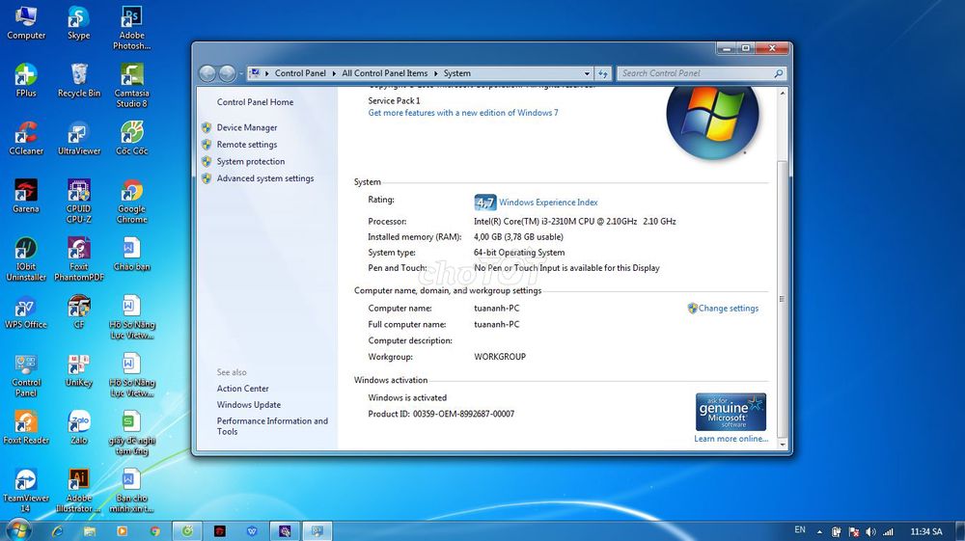Select 'Control Panel' in the breadcrumb
Viewport: 965px width, 541px height.
[300, 73]
